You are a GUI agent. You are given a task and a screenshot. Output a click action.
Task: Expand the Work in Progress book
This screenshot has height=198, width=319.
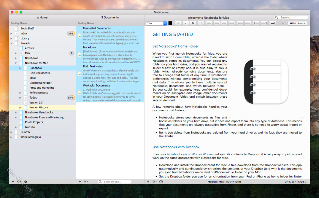coord(11,137)
